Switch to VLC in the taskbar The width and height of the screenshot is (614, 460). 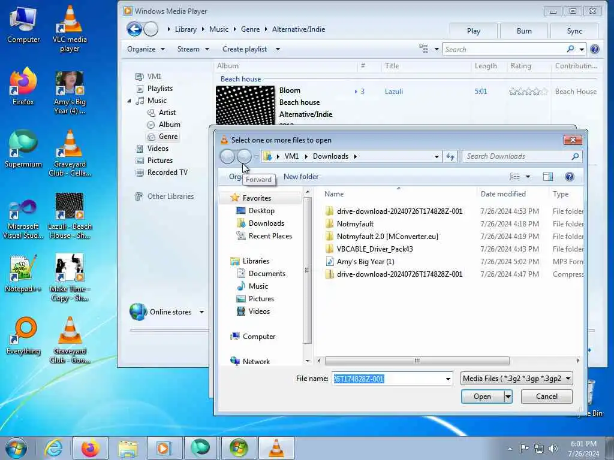coord(276,448)
